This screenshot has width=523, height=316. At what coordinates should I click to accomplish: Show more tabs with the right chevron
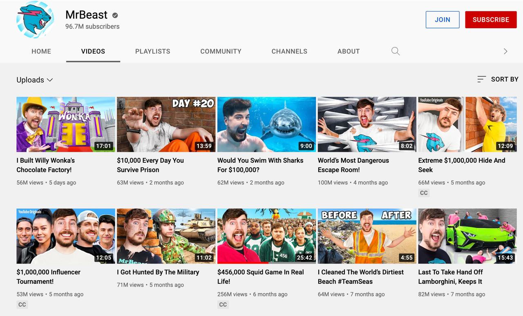coord(505,51)
